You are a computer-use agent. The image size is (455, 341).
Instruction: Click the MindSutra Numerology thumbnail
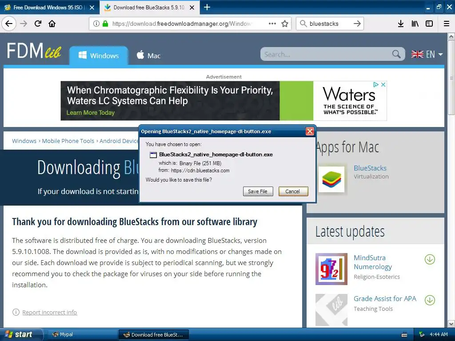point(331,269)
